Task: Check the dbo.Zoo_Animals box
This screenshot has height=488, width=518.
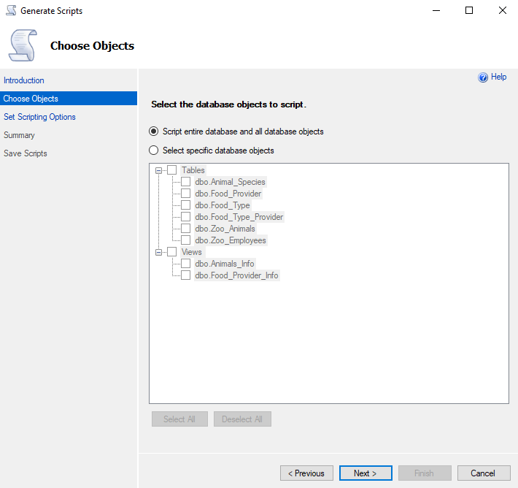Action: click(185, 228)
